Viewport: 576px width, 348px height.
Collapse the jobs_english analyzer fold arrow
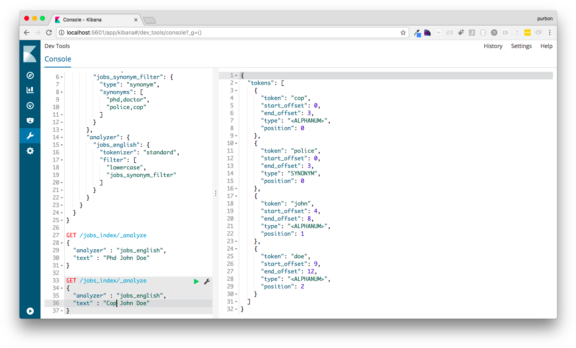62,144
